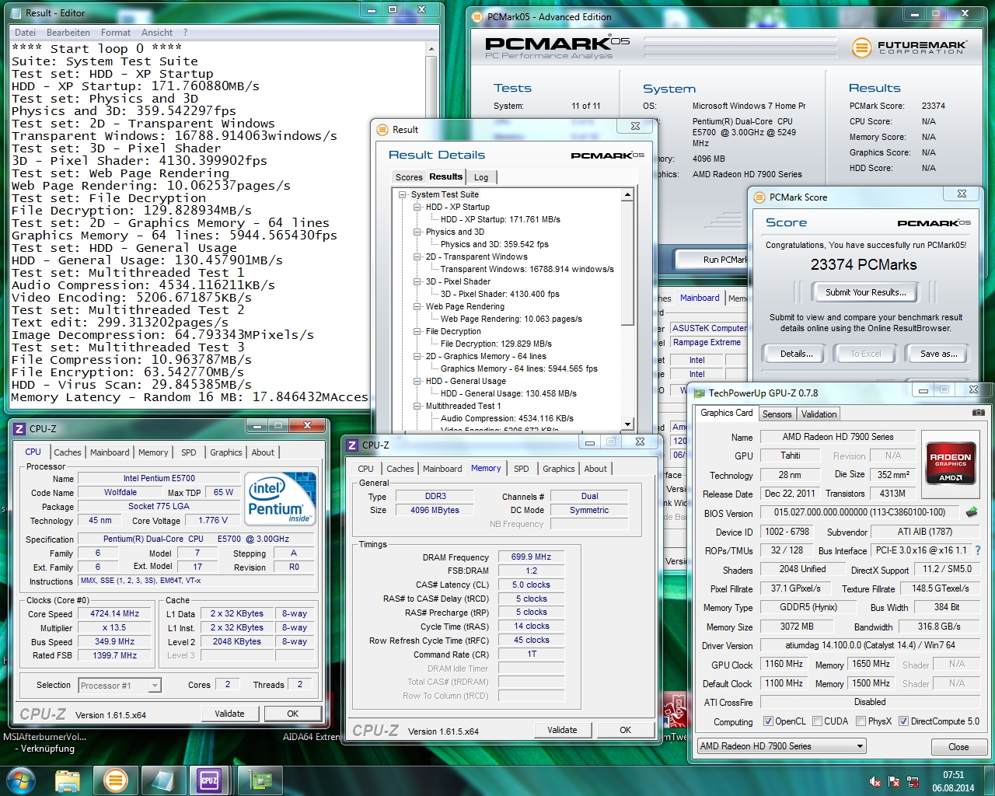Click the GPU-Z title bar icon

pyautogui.click(x=699, y=393)
